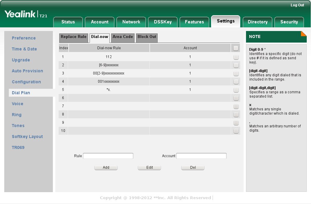Open the DSSKey top tab
This screenshot has height=204, width=311.
(163, 22)
